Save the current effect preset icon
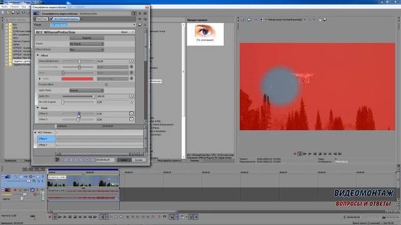 point(140,25)
